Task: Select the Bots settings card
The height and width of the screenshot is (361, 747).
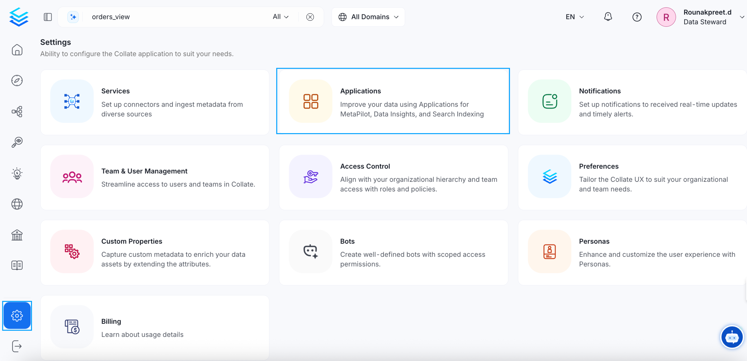Action: click(x=393, y=252)
